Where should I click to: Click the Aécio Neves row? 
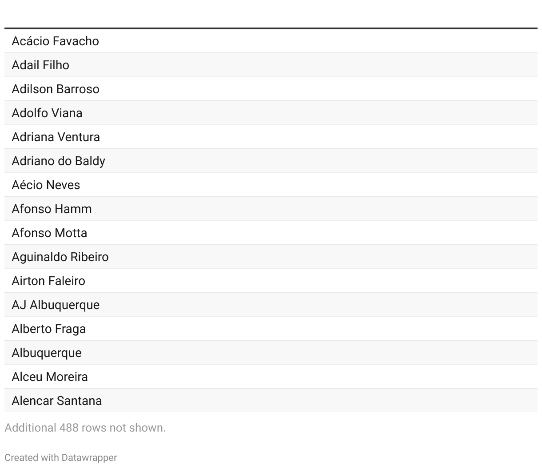(46, 185)
